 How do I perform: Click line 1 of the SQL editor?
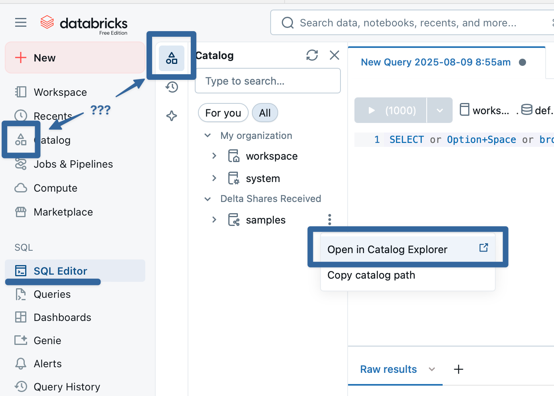[x=454, y=140]
